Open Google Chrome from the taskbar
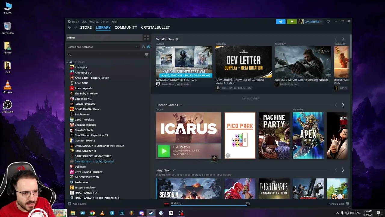This screenshot has width=385, height=217. coord(92,213)
